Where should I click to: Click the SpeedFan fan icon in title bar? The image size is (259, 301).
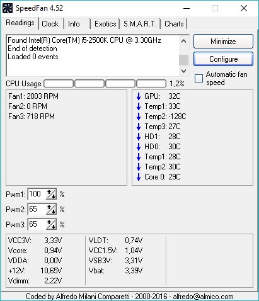[8, 8]
